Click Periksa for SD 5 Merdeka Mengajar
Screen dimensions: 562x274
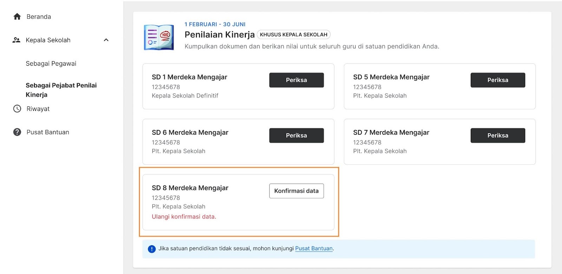(x=498, y=80)
